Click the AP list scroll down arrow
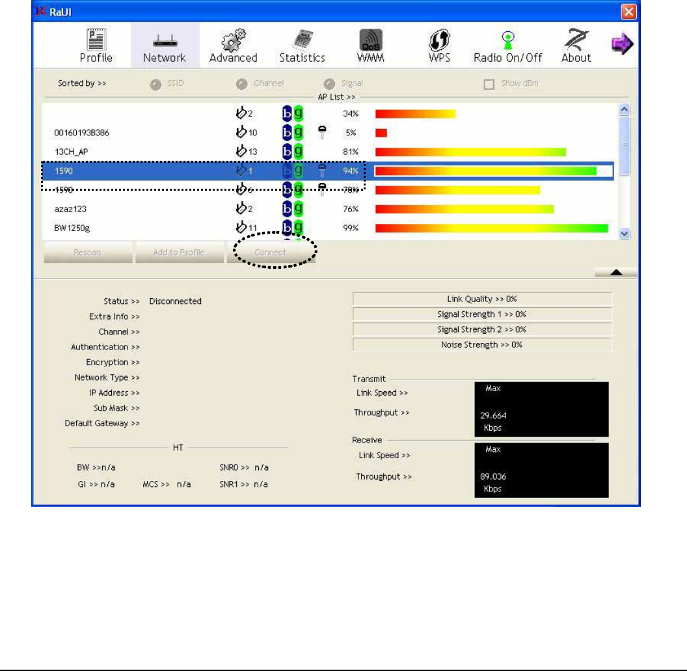The image size is (687, 671). 625,234
